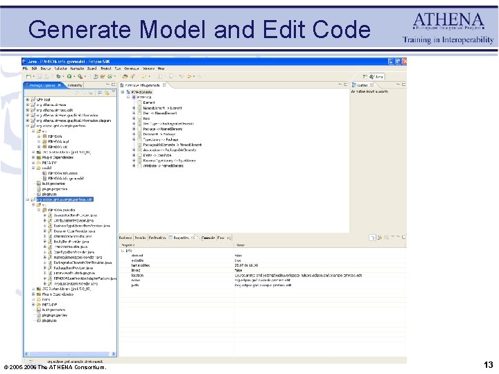The height and width of the screenshot is (374, 499).
Task: Click the horizontal scrollbar thumb in Package Explorer
Action: pos(70,354)
